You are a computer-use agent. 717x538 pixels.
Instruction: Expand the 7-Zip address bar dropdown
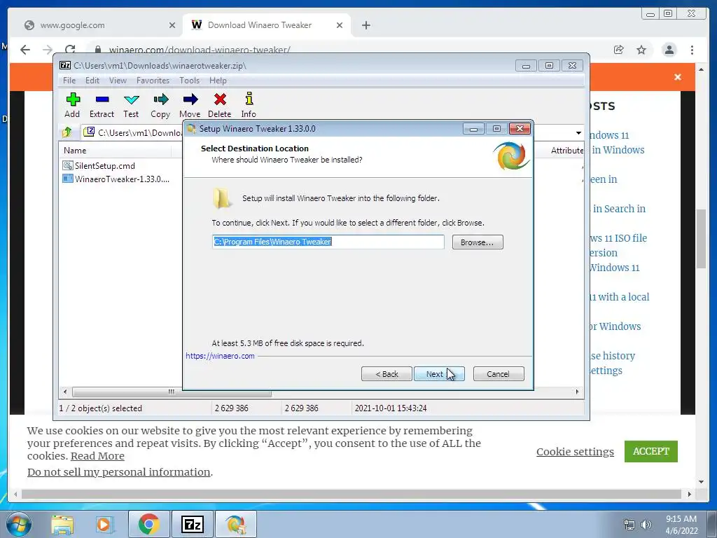point(578,132)
